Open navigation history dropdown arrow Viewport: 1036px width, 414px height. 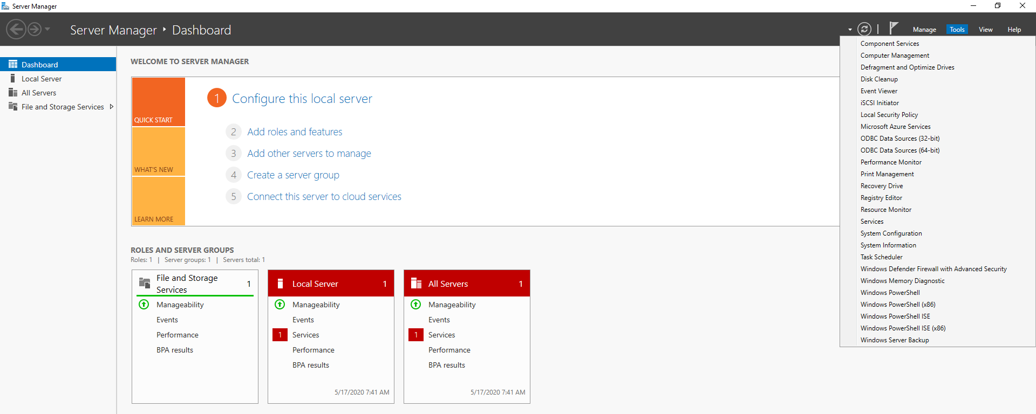pos(47,29)
